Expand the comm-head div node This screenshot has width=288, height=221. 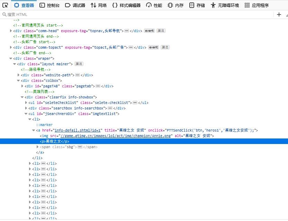[11, 31]
